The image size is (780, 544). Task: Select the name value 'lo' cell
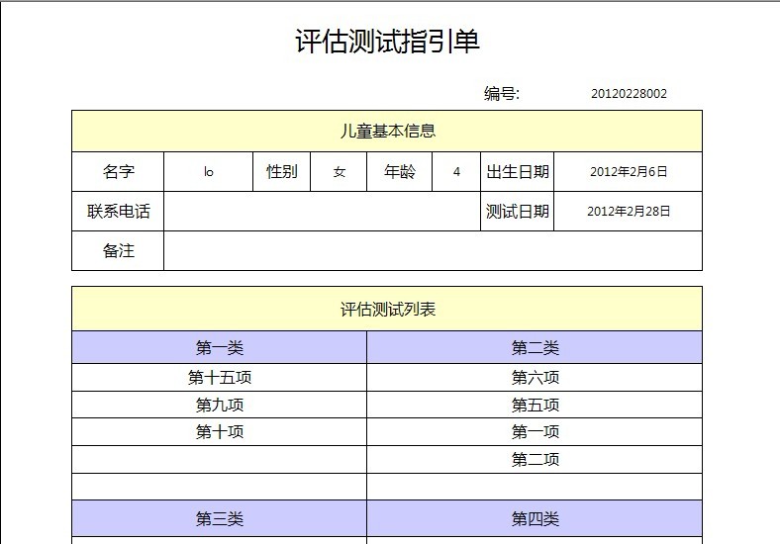[209, 171]
